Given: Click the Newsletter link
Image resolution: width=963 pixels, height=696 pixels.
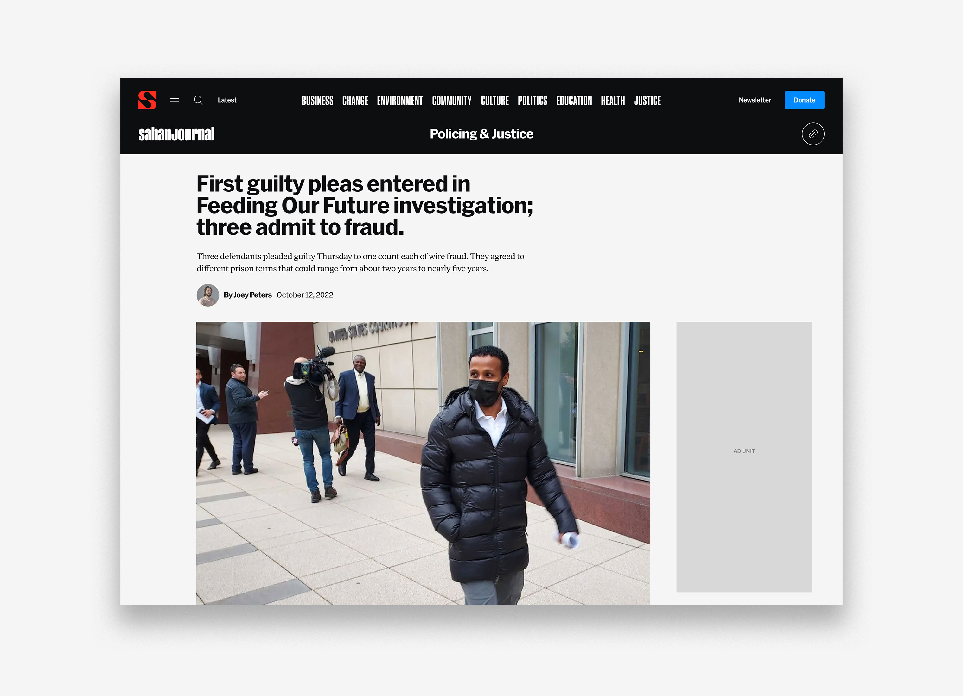Looking at the screenshot, I should 755,100.
